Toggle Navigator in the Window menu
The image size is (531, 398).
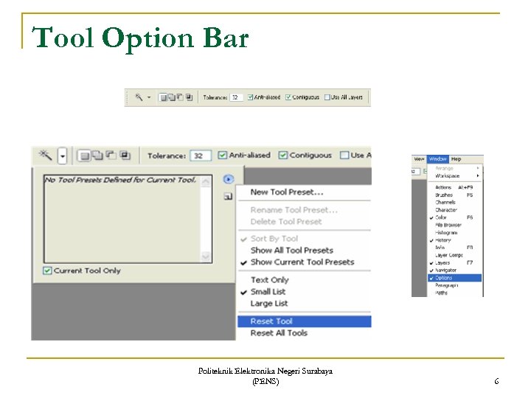pyautogui.click(x=454, y=270)
